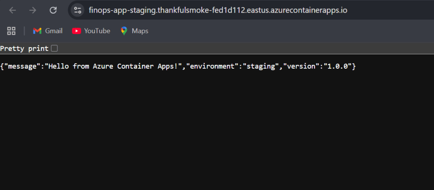Image resolution: width=434 pixels, height=190 pixels.
Task: Click the browser Back arrow
Action: tap(12, 10)
